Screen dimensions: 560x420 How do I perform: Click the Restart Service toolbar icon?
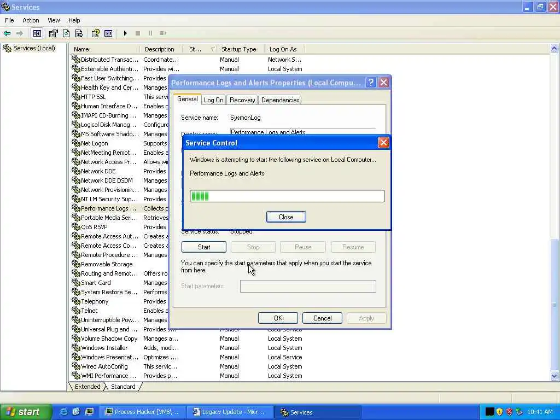163,33
